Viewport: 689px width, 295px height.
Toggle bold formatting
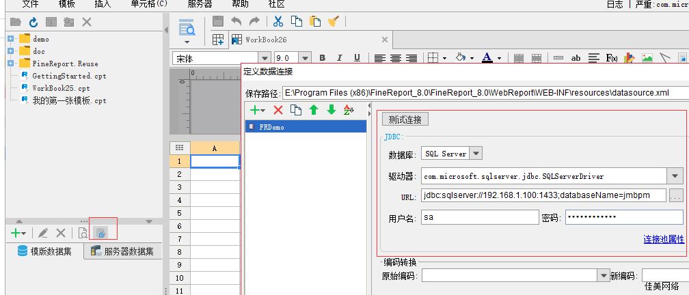point(322,58)
